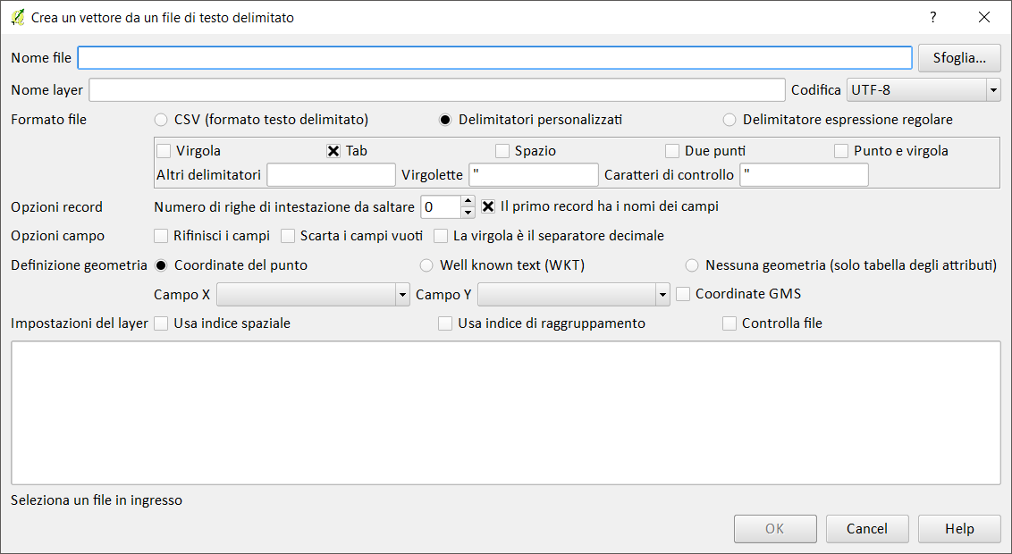Enable the Virgola delimiter checkbox
The image size is (1012, 554).
click(164, 151)
